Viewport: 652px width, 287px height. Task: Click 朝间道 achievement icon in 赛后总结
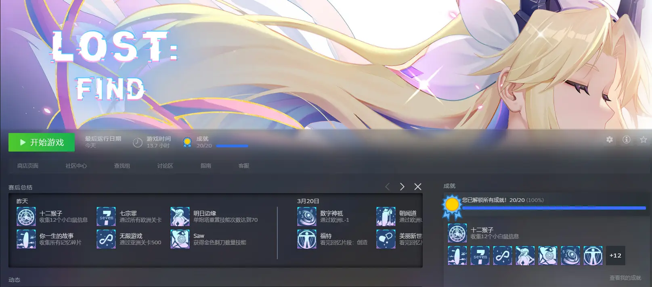386,216
